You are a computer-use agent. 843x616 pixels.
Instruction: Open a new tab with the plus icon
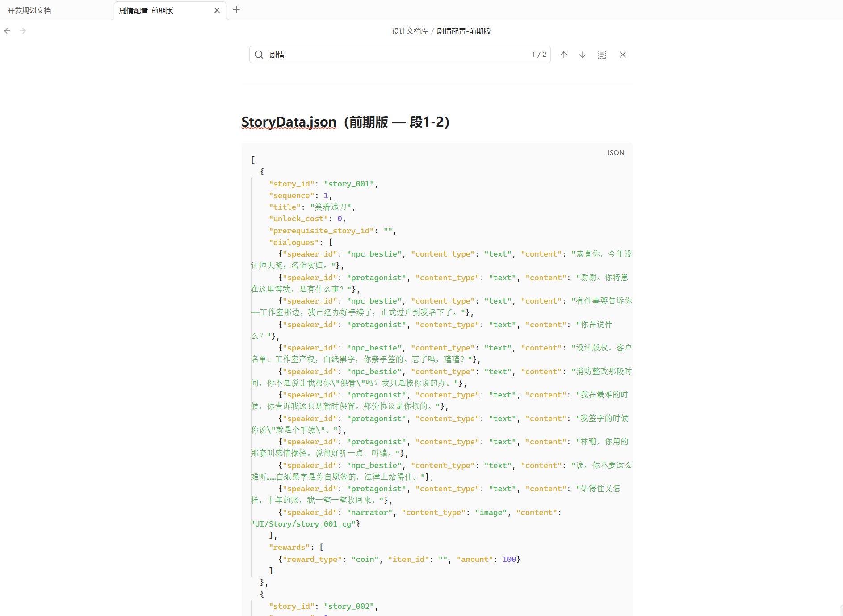pyautogui.click(x=237, y=9)
